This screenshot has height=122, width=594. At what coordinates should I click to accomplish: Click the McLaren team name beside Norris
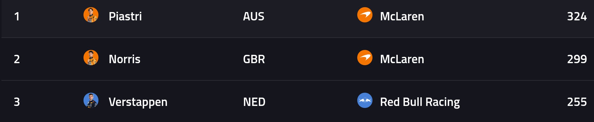point(402,59)
